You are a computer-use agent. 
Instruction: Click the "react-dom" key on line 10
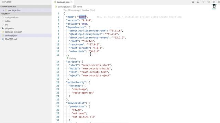(77, 44)
